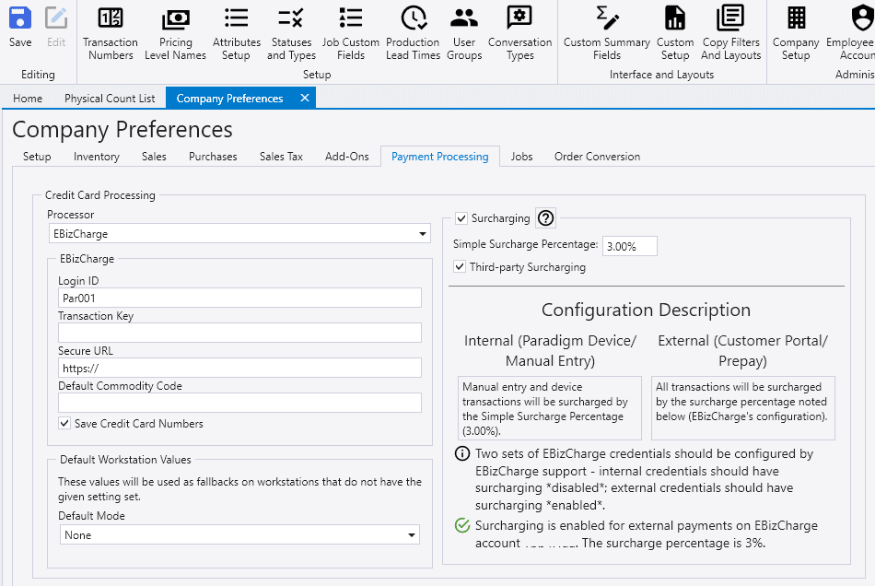Disable Save Credit Card Numbers
Image resolution: width=875 pixels, height=586 pixels.
tap(64, 424)
